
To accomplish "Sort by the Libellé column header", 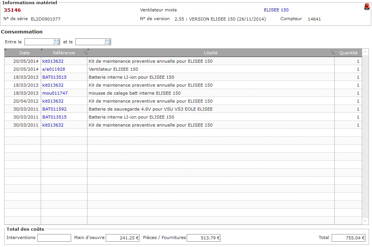I will pyautogui.click(x=211, y=53).
